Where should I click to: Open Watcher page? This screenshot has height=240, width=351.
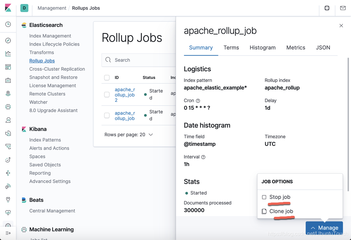[x=39, y=102]
